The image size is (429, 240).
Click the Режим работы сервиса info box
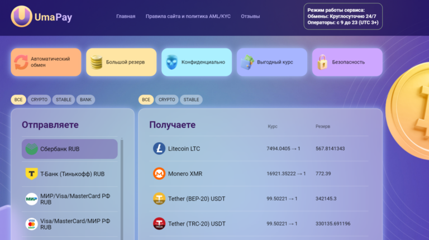pyautogui.click(x=343, y=16)
